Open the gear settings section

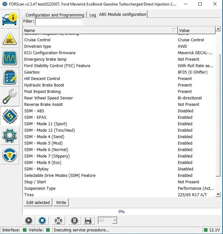click(x=10, y=136)
